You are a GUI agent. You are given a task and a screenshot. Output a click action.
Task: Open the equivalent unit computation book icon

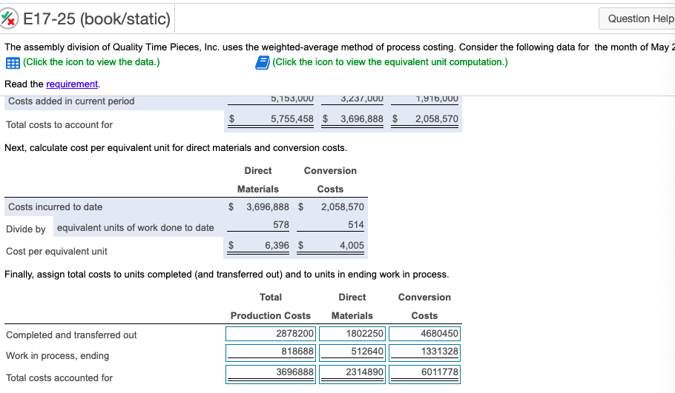tap(262, 63)
